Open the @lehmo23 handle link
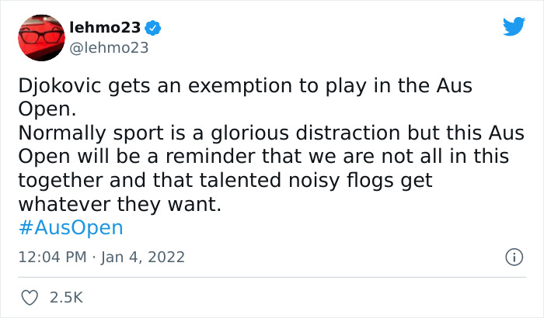Screen dimensions: 544x318 point(108,47)
